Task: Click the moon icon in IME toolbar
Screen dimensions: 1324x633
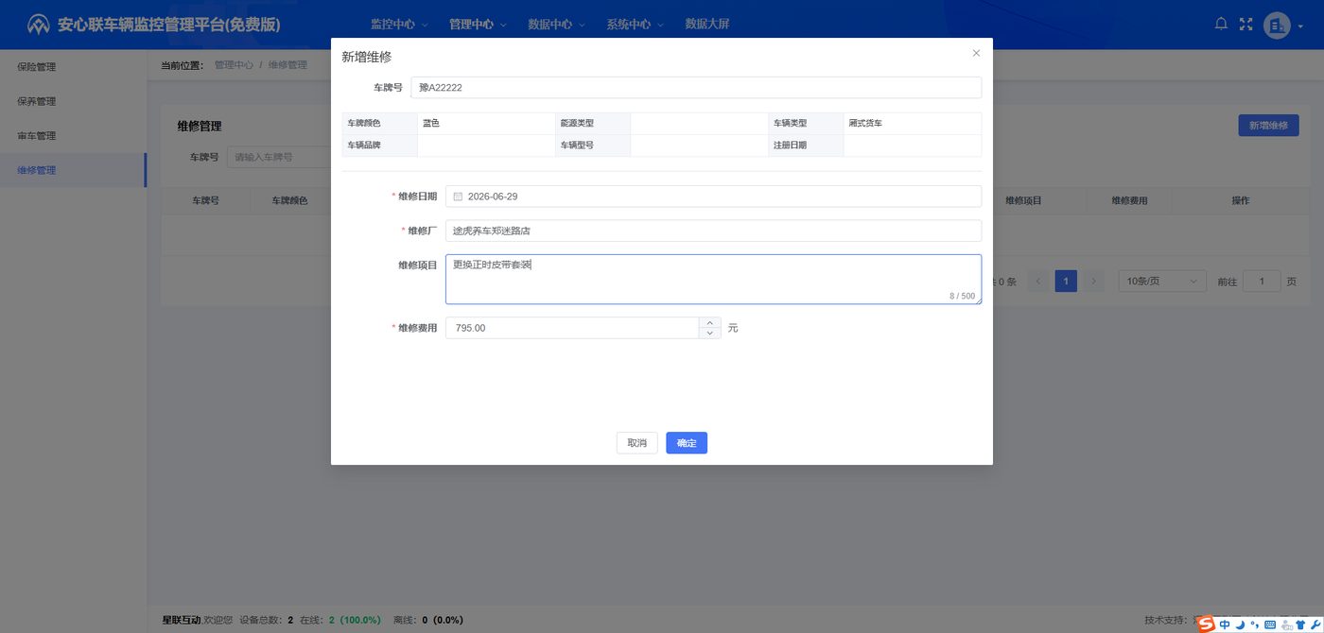Action: point(1240,624)
